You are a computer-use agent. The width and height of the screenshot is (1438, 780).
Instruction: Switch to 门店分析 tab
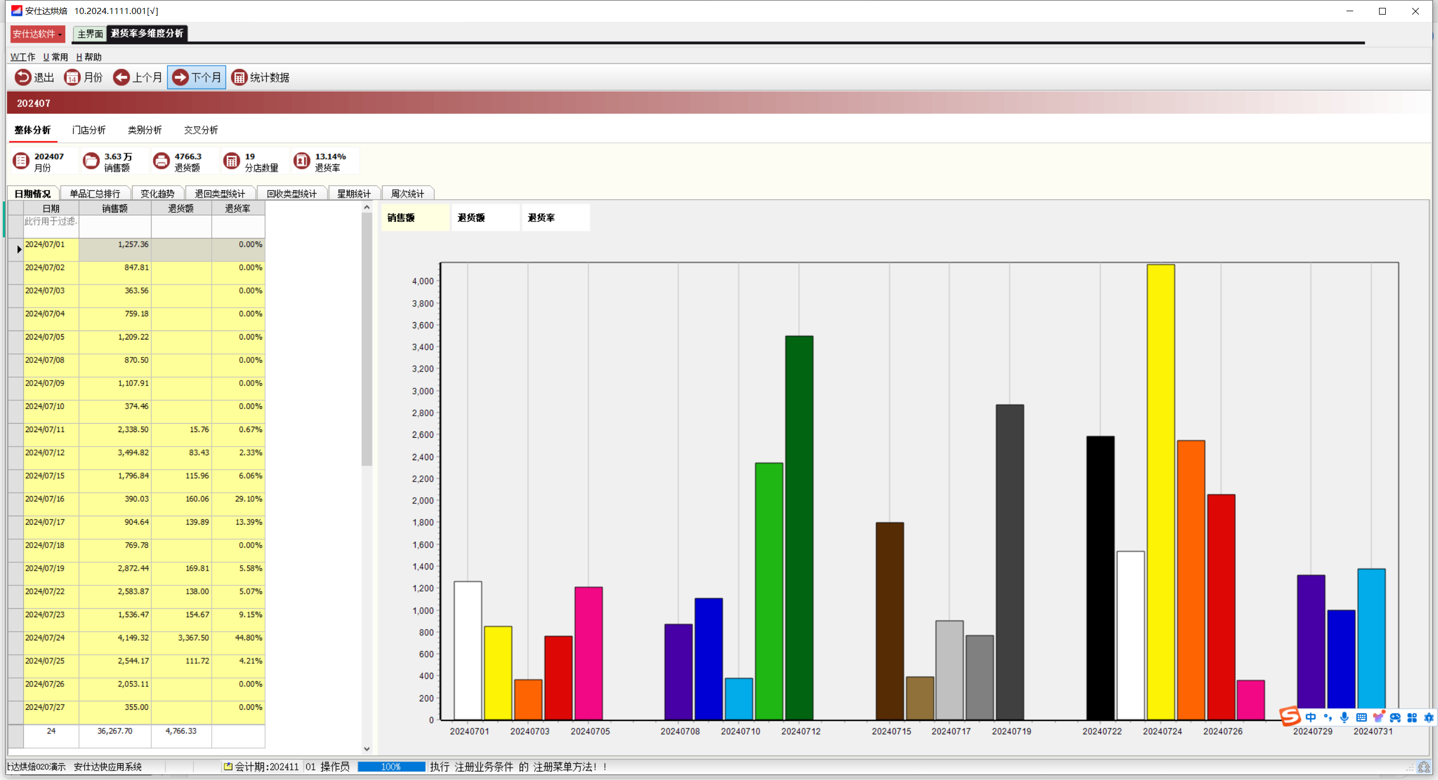pyautogui.click(x=89, y=130)
